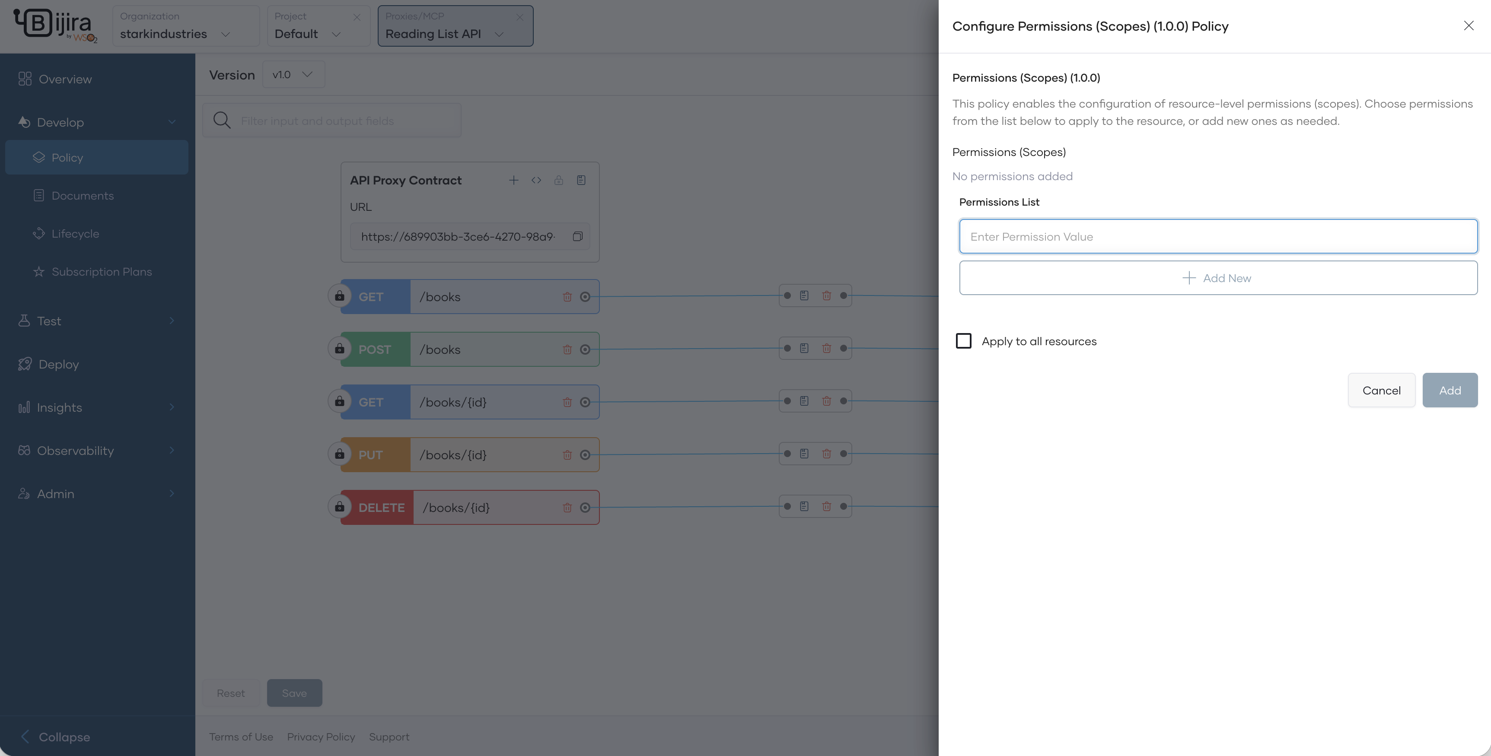The image size is (1491, 756).
Task: Click the plus icon in API Proxy Contract
Action: pos(513,181)
